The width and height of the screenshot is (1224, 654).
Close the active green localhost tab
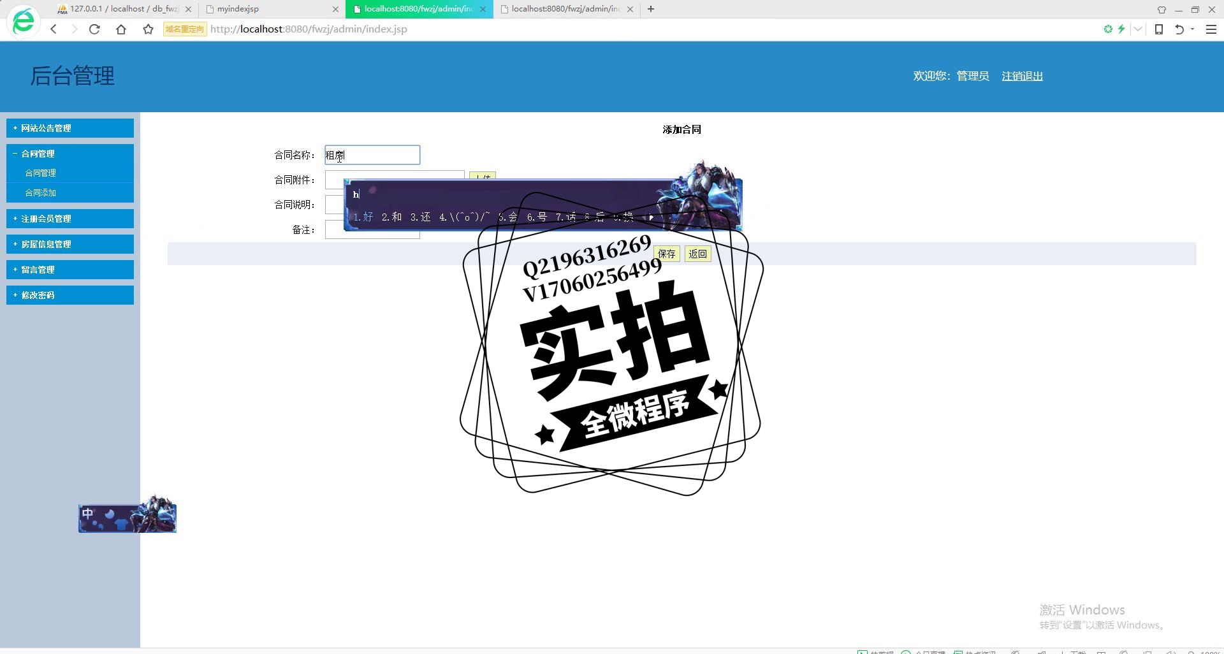pyautogui.click(x=483, y=10)
